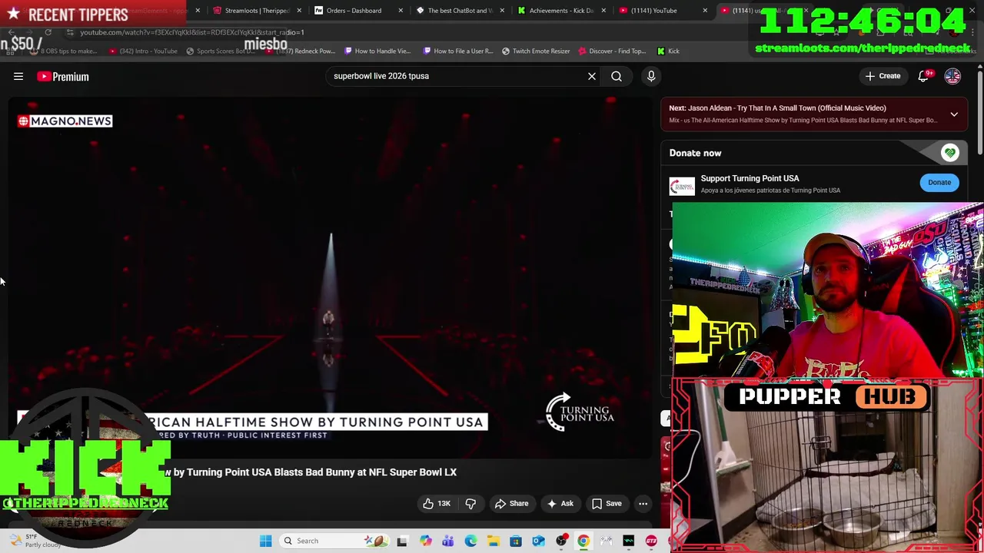Click the Next: Jason Aldean video title
Viewport: 984px width, 553px height.
point(777,108)
